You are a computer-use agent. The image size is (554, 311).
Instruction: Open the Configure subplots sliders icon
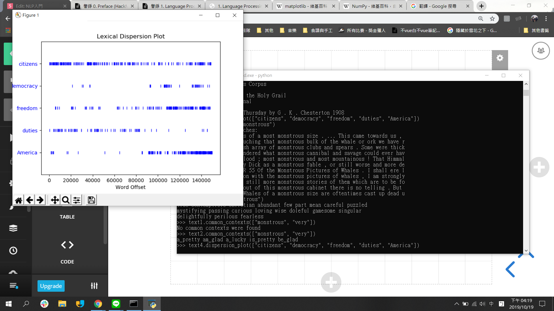click(x=77, y=200)
